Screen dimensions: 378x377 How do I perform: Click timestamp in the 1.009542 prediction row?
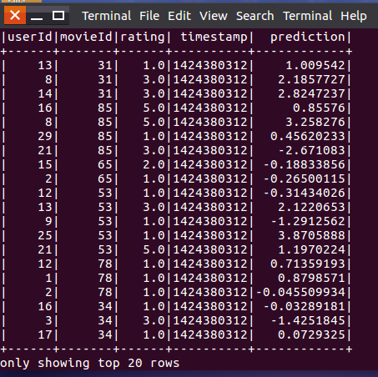click(210, 66)
